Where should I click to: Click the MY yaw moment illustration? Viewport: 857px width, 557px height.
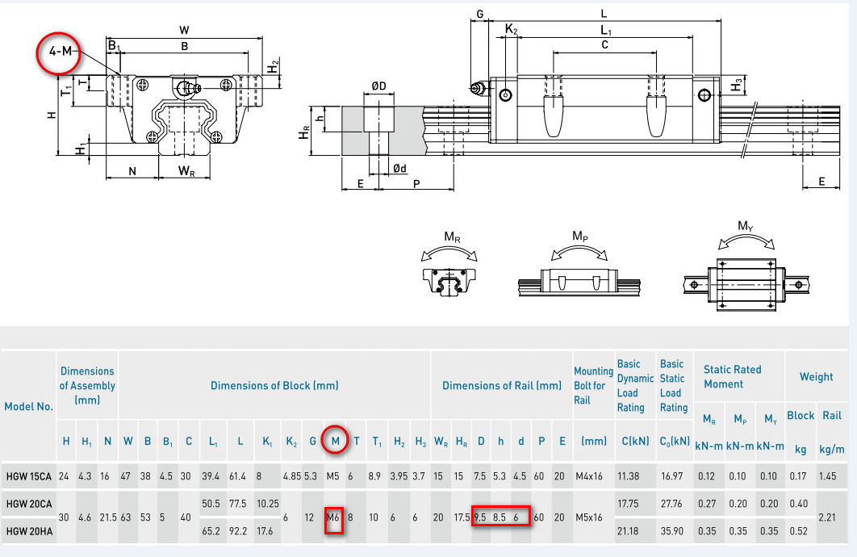tap(746, 266)
